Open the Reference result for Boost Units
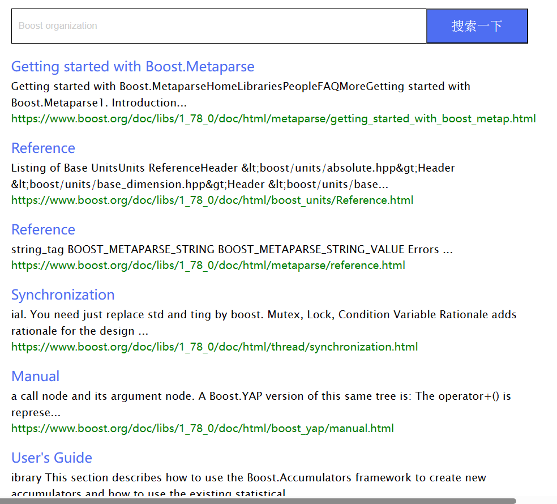The width and height of the screenshot is (557, 504). [44, 148]
